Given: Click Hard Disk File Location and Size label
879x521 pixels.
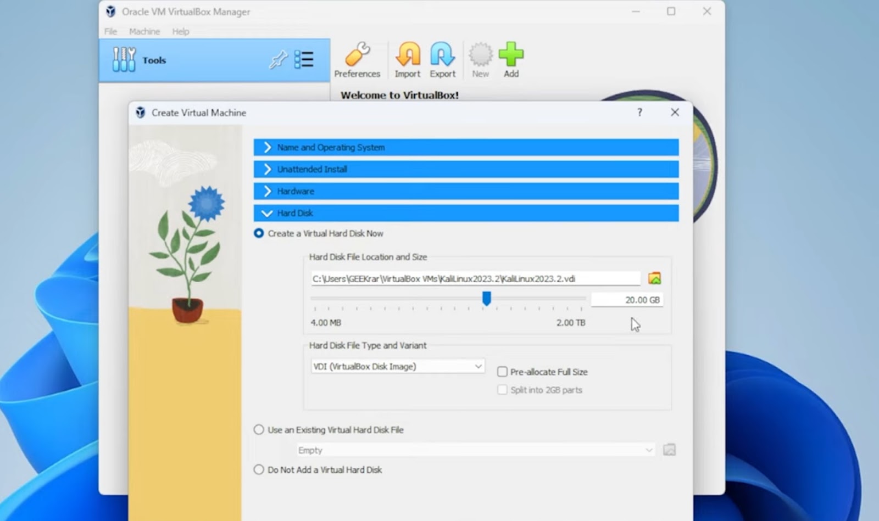Looking at the screenshot, I should click(368, 257).
